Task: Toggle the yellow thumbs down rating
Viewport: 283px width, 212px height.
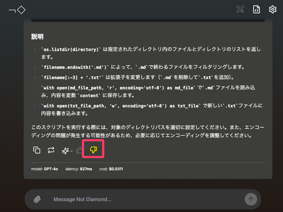Action: tap(93, 150)
